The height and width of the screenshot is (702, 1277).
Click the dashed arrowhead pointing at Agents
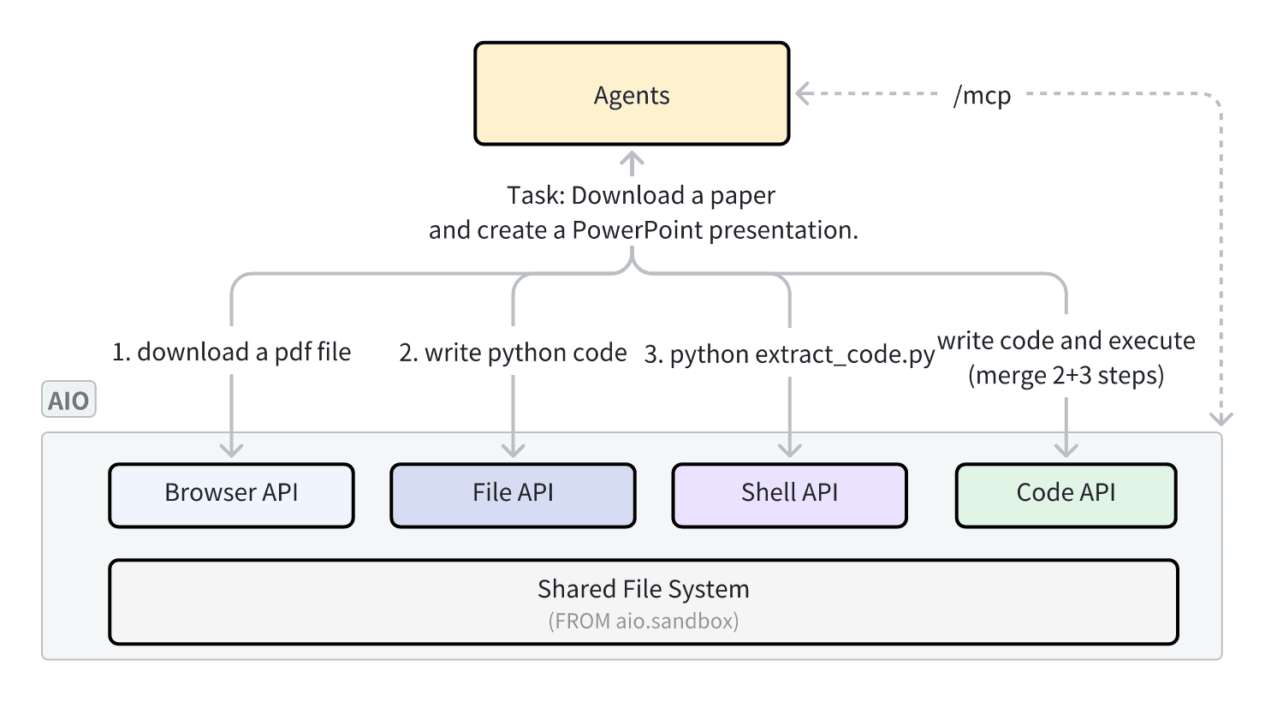[x=804, y=93]
